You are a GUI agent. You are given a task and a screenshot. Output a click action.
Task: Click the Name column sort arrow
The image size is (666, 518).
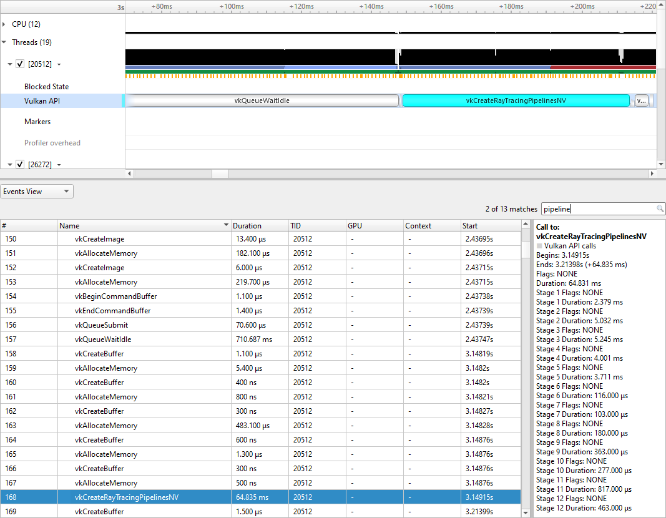pyautogui.click(x=225, y=226)
